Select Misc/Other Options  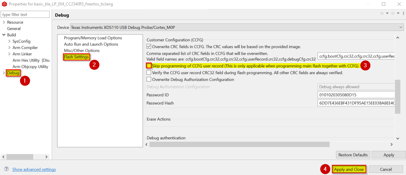click(82, 51)
